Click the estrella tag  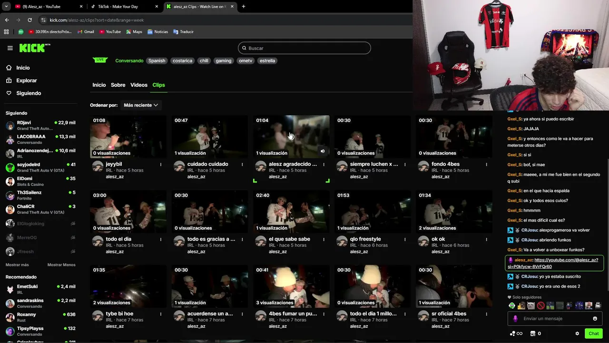[267, 61]
